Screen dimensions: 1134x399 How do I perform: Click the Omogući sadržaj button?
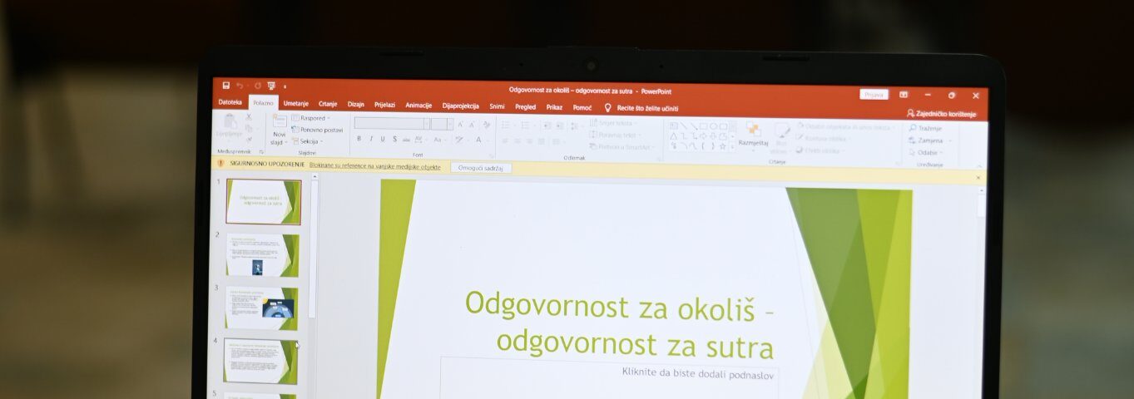click(x=481, y=167)
